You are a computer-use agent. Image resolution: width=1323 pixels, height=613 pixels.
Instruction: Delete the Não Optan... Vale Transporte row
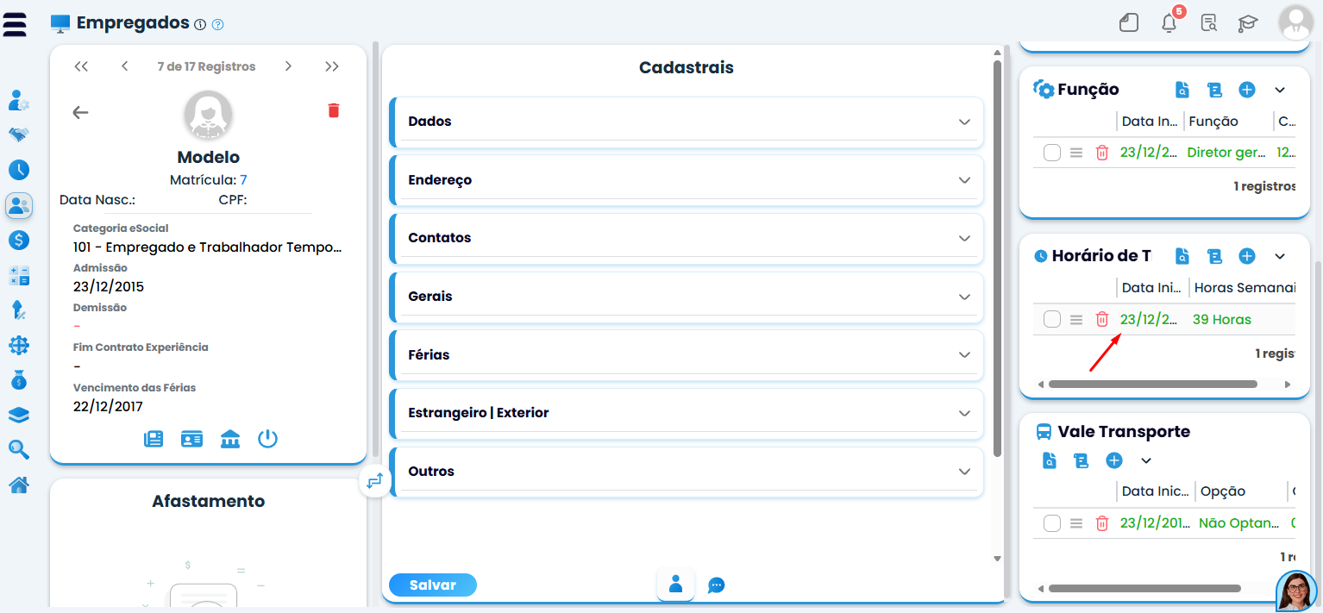1101,522
